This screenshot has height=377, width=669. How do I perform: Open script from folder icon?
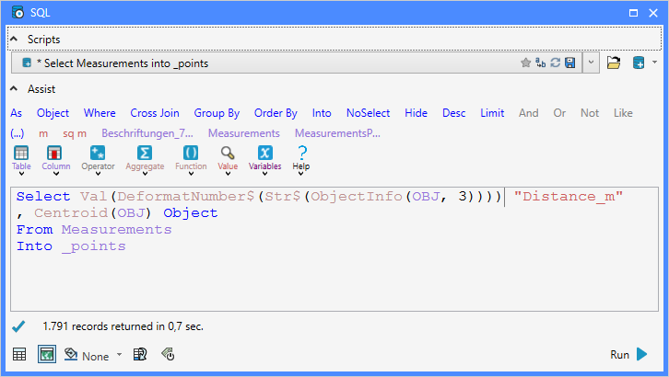click(614, 63)
